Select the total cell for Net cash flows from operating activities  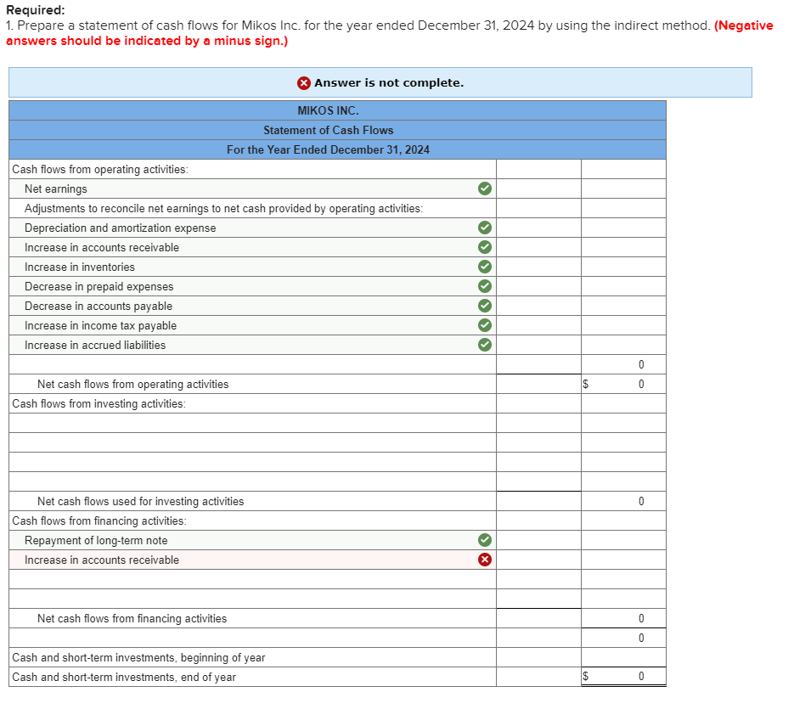[x=623, y=384]
